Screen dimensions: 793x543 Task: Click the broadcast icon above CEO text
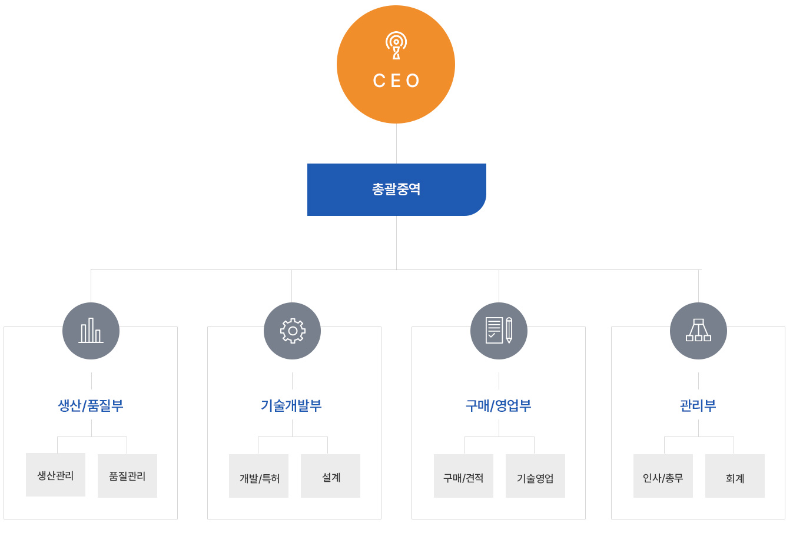(x=396, y=45)
